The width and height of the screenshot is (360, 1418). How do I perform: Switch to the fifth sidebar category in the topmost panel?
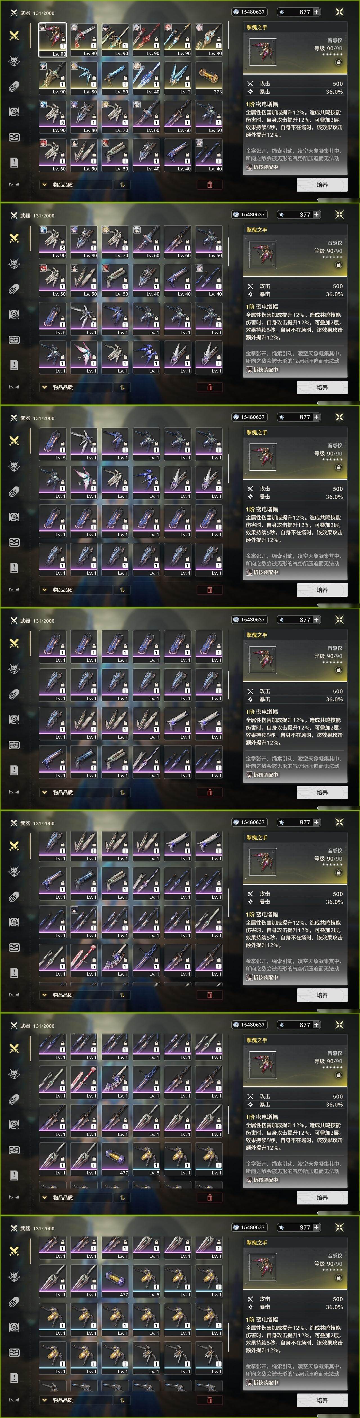(x=14, y=137)
